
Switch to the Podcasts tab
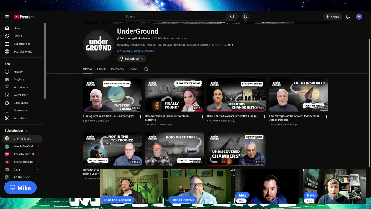coord(117,69)
